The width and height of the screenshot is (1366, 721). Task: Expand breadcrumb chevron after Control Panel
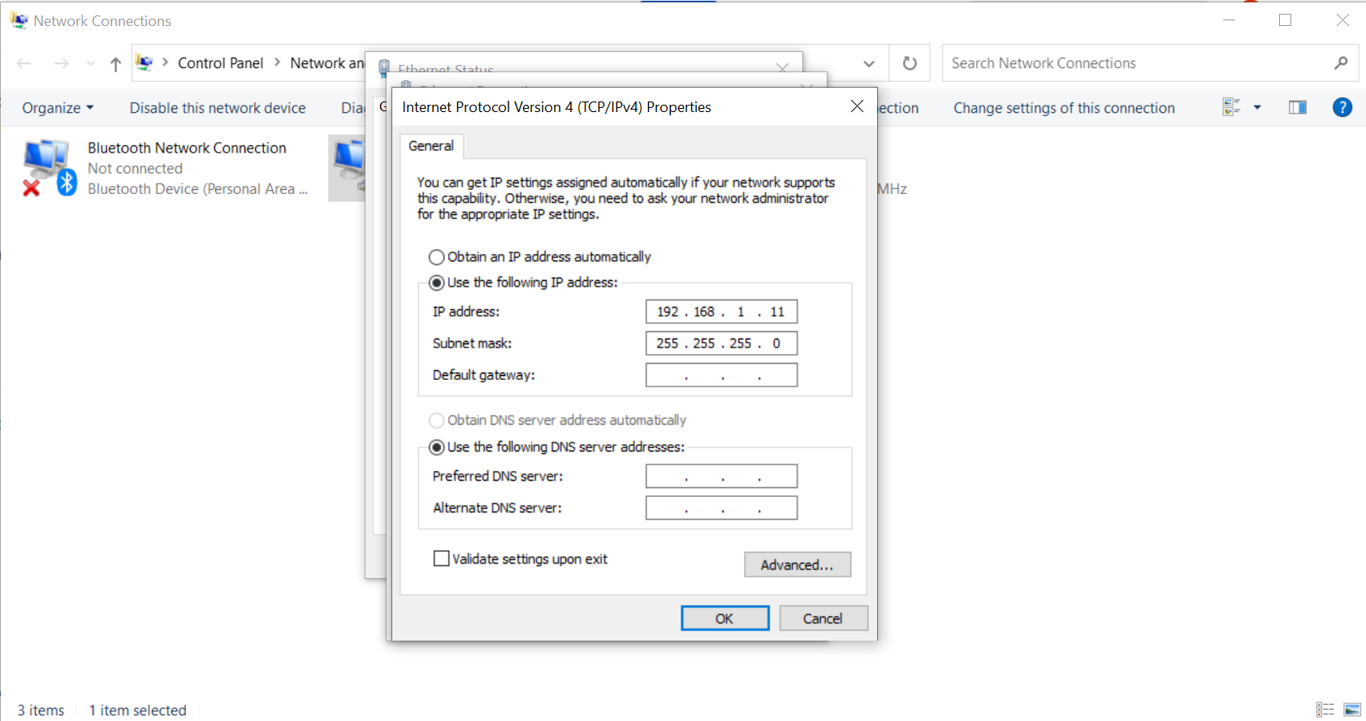pyautogui.click(x=277, y=63)
